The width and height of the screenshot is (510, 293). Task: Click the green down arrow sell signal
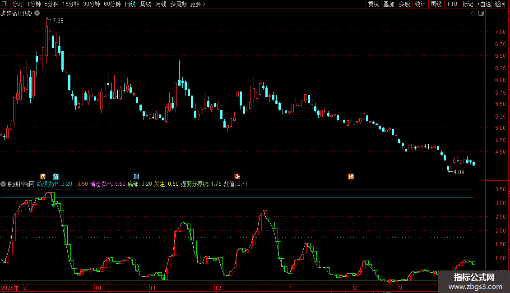tap(54, 205)
